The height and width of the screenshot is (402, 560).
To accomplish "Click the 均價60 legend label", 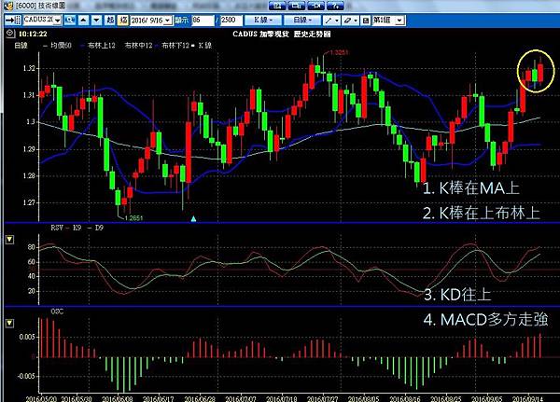I will coord(61,46).
